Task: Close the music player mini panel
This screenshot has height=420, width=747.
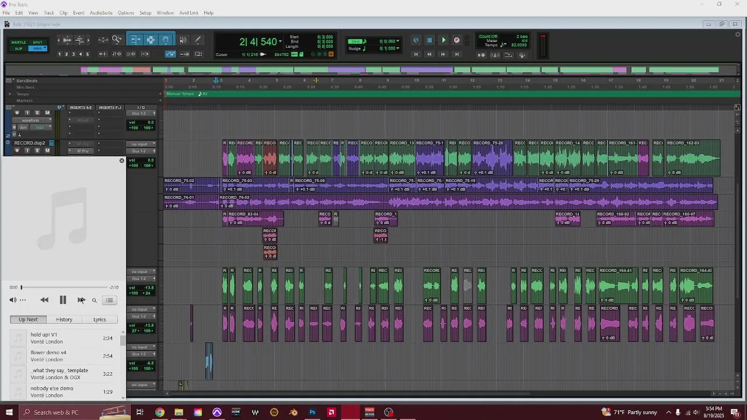Action: coord(121,160)
